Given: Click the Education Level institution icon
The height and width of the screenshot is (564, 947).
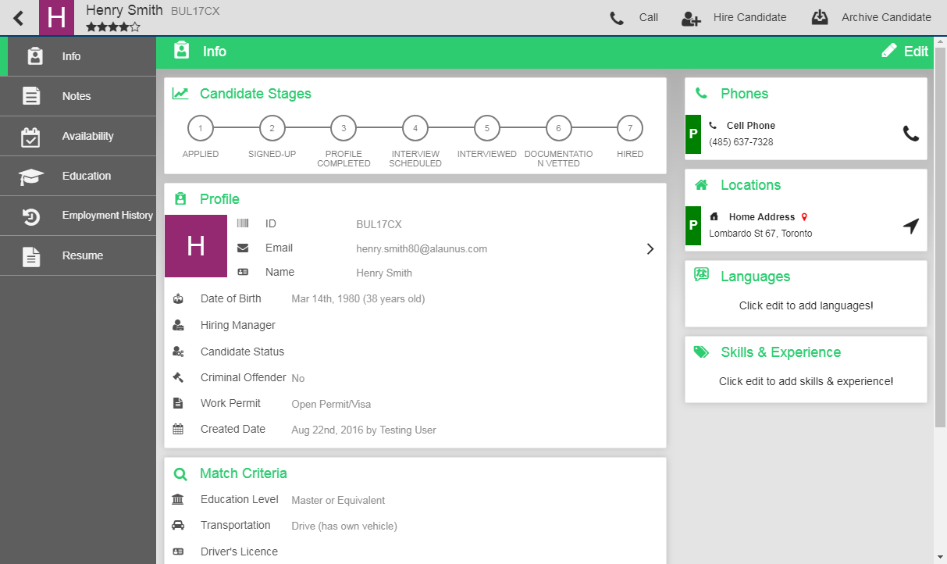Looking at the screenshot, I should point(178,499).
